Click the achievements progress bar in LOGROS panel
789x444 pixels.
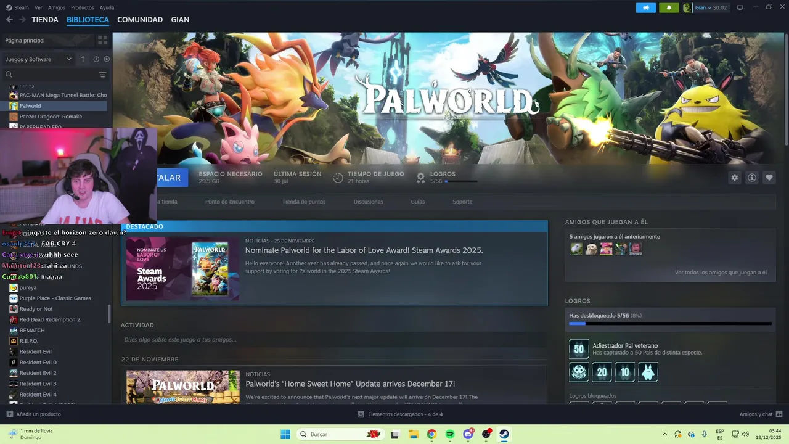[670, 323]
